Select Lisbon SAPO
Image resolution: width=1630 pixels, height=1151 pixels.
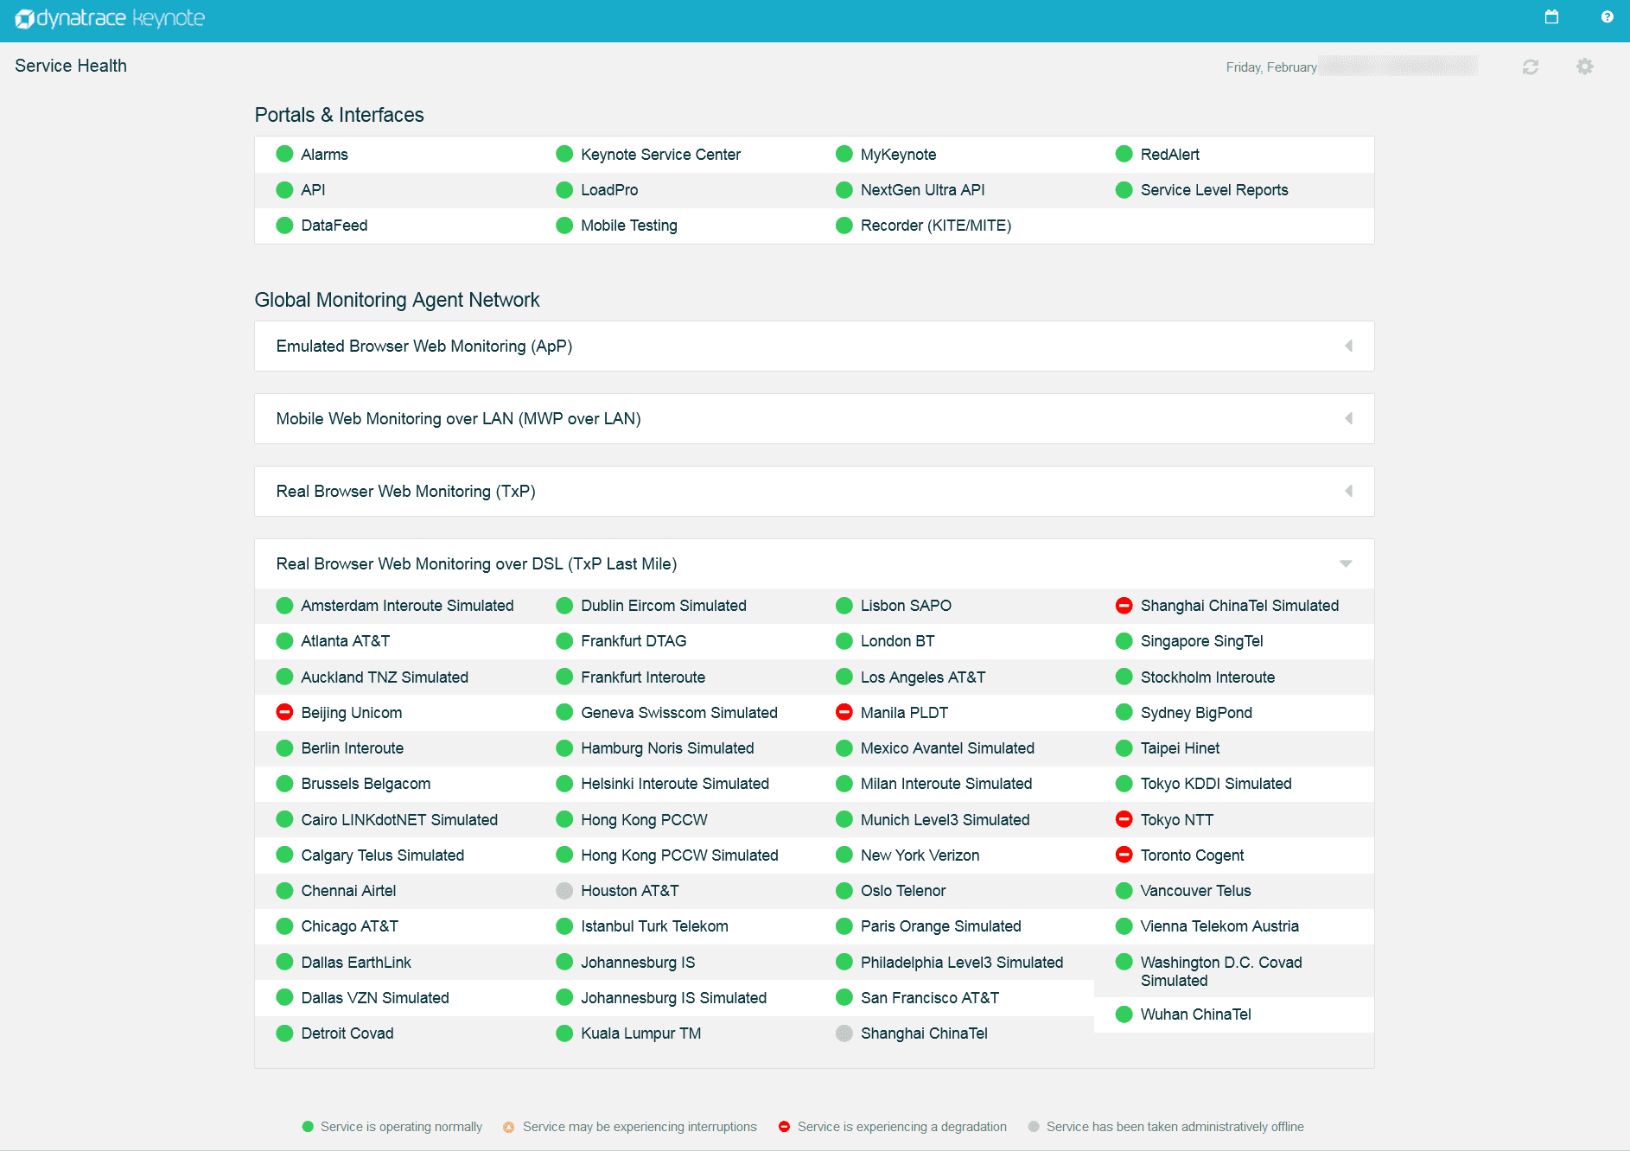click(906, 605)
